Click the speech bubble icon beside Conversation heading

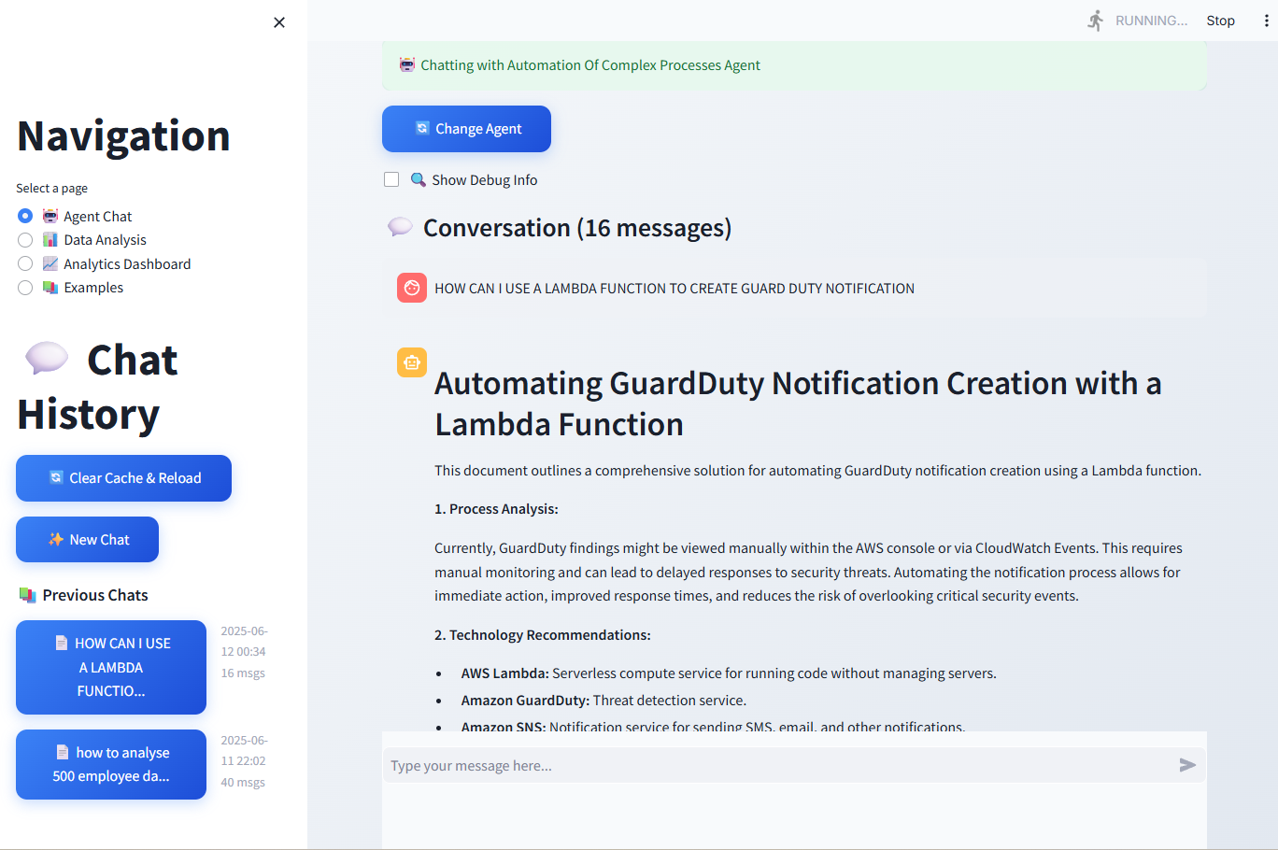400,227
